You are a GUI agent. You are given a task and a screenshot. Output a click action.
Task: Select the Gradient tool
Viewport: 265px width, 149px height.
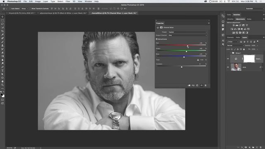pyautogui.click(x=2, y=56)
